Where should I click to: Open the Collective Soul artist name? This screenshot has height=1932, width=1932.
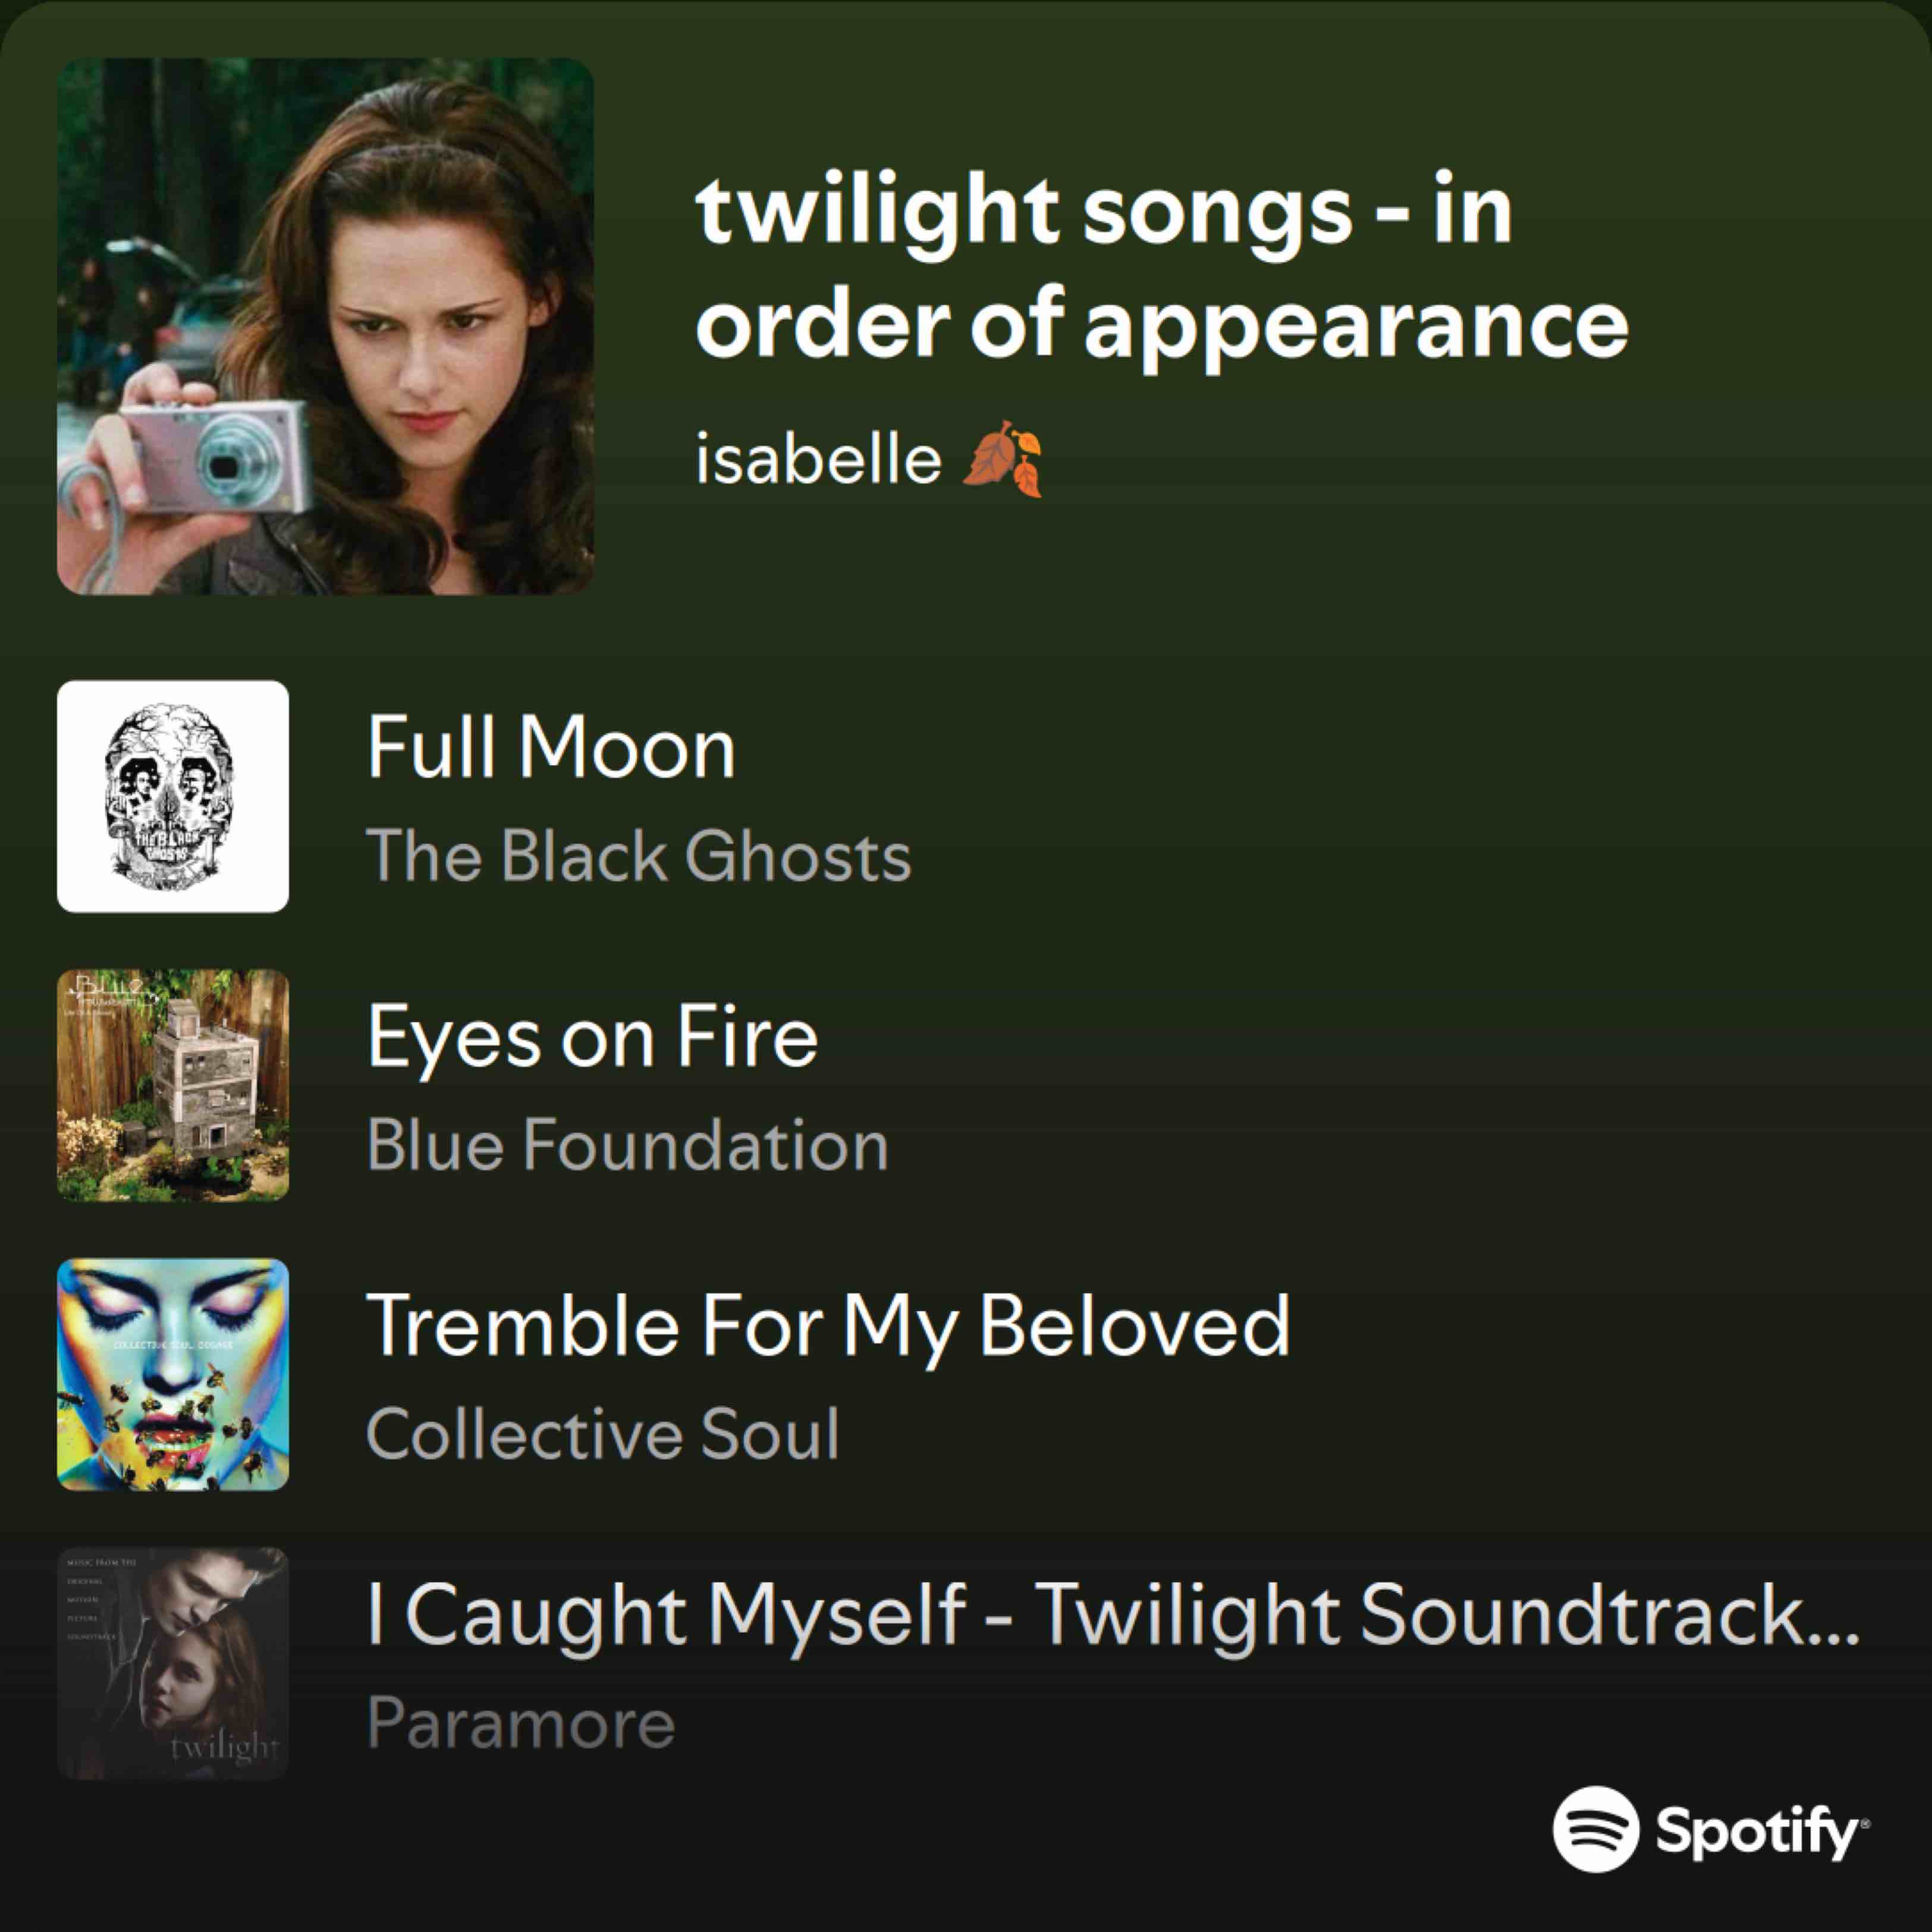pyautogui.click(x=602, y=1434)
